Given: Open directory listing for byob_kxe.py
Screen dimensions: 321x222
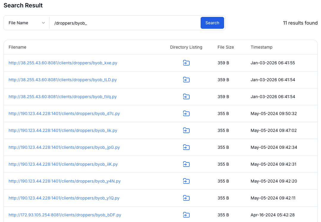Looking at the screenshot, I should click(186, 63).
